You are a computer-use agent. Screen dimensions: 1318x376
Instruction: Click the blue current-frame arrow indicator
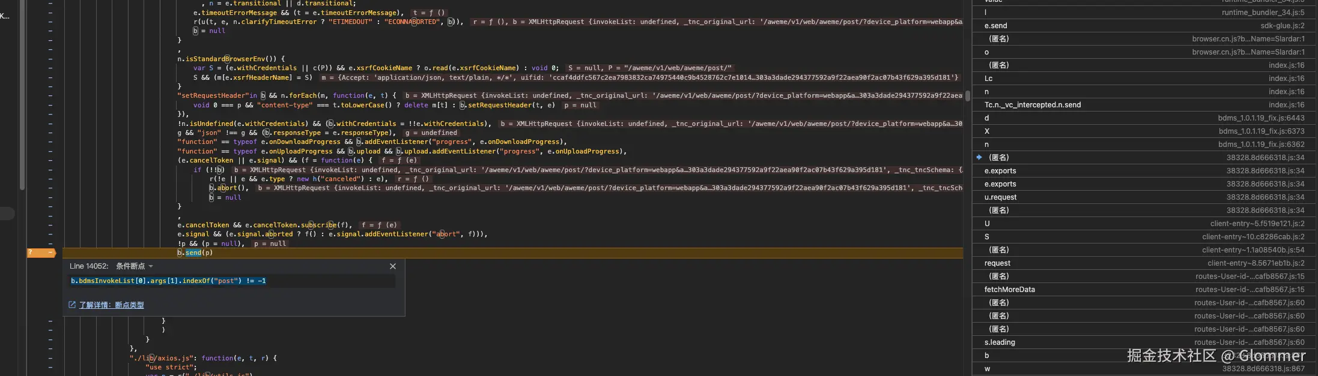coord(979,158)
